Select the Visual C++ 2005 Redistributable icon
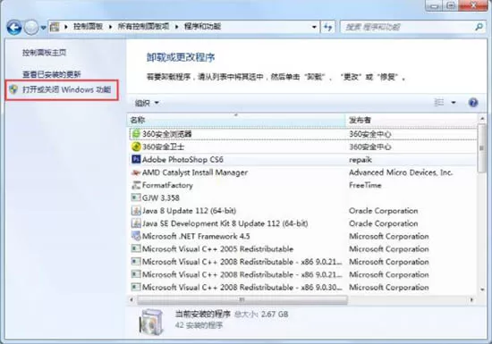This screenshot has height=344, width=492. pyautogui.click(x=136, y=248)
